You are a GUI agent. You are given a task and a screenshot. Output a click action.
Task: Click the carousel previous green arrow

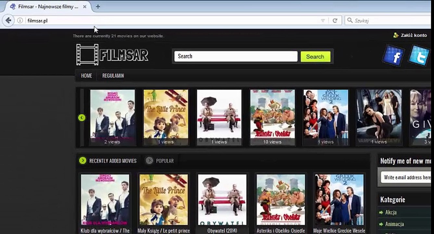(82, 118)
